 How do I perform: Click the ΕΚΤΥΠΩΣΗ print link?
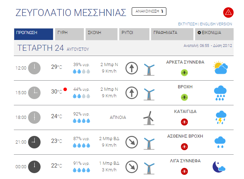pyautogui.click(x=188, y=24)
